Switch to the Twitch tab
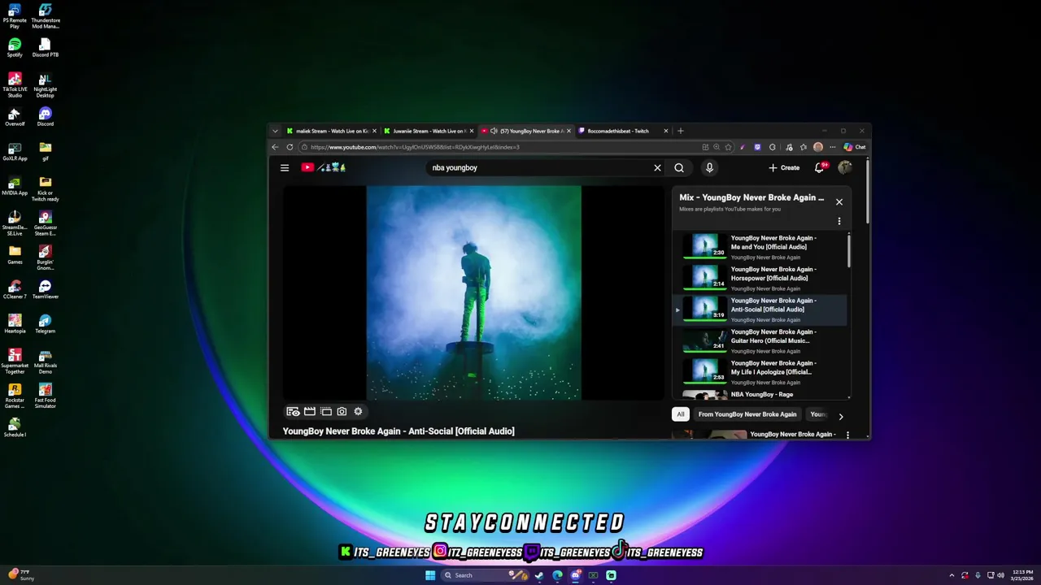The width and height of the screenshot is (1041, 585). 623,131
